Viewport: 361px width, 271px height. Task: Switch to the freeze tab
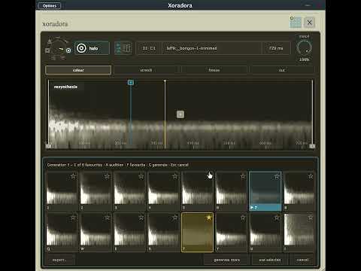tap(214, 70)
